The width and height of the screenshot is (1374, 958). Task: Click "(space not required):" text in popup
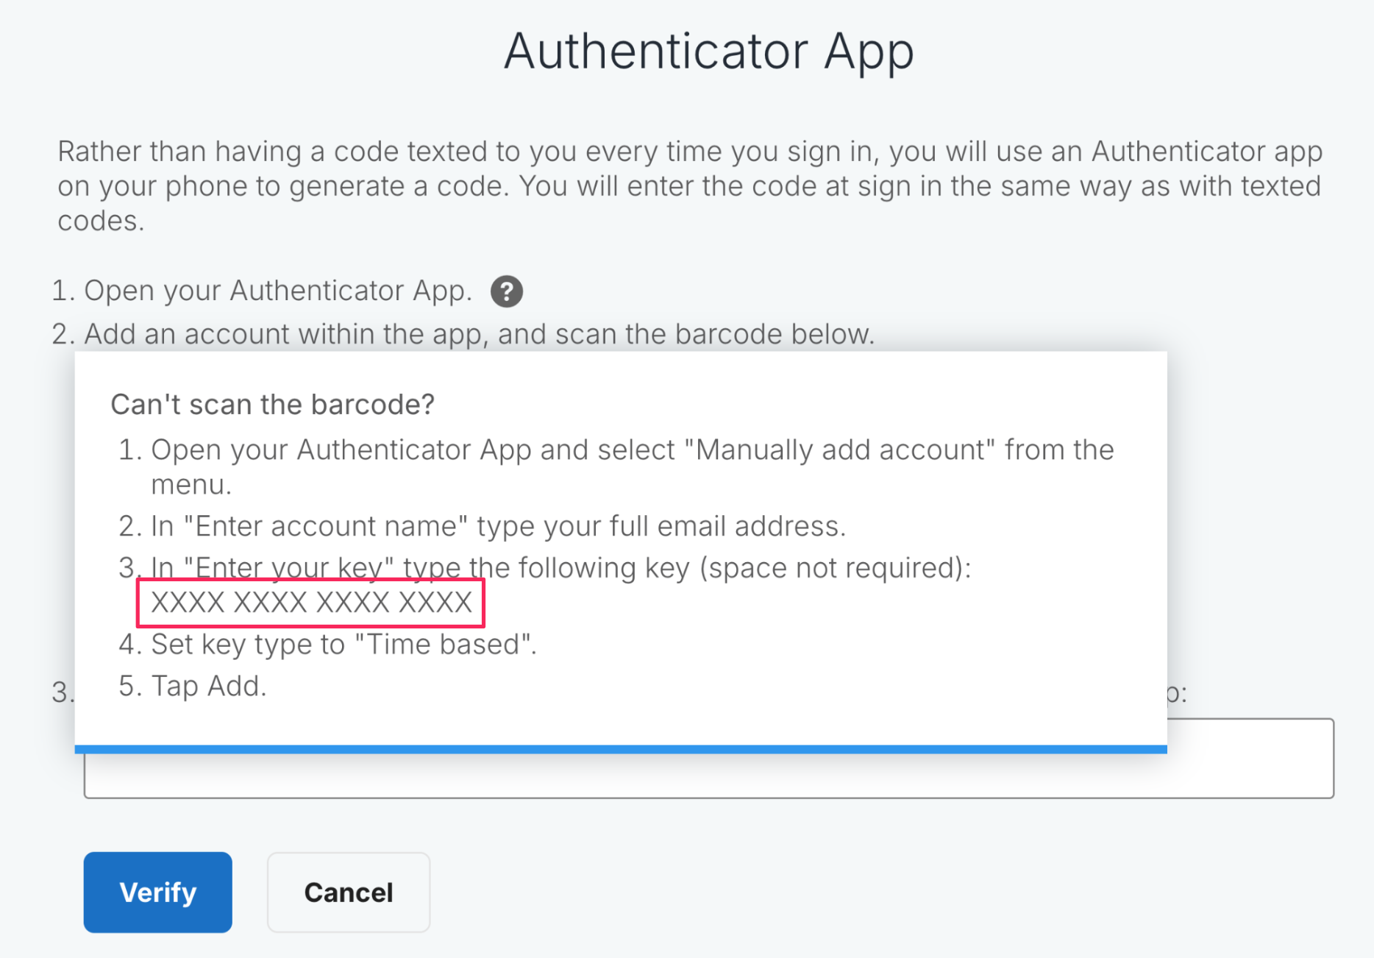835,567
